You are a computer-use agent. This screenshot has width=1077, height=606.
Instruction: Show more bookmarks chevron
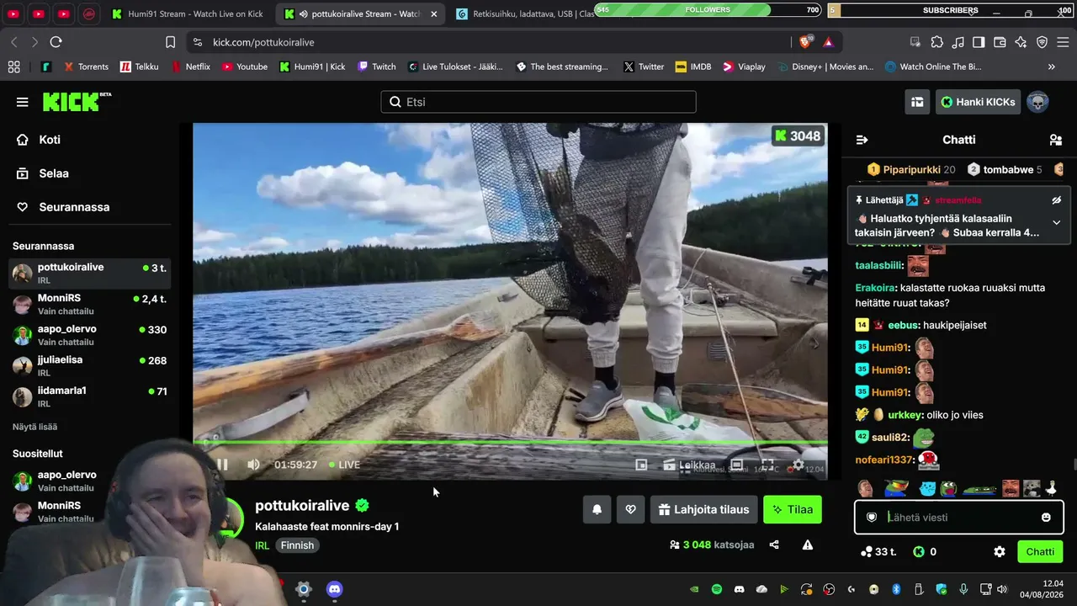pyautogui.click(x=1051, y=66)
